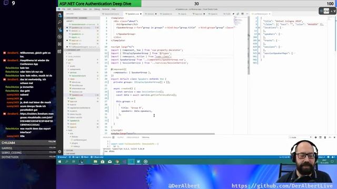337x189 pixels.
Task: Open the Edit menu
Action: [69, 9]
